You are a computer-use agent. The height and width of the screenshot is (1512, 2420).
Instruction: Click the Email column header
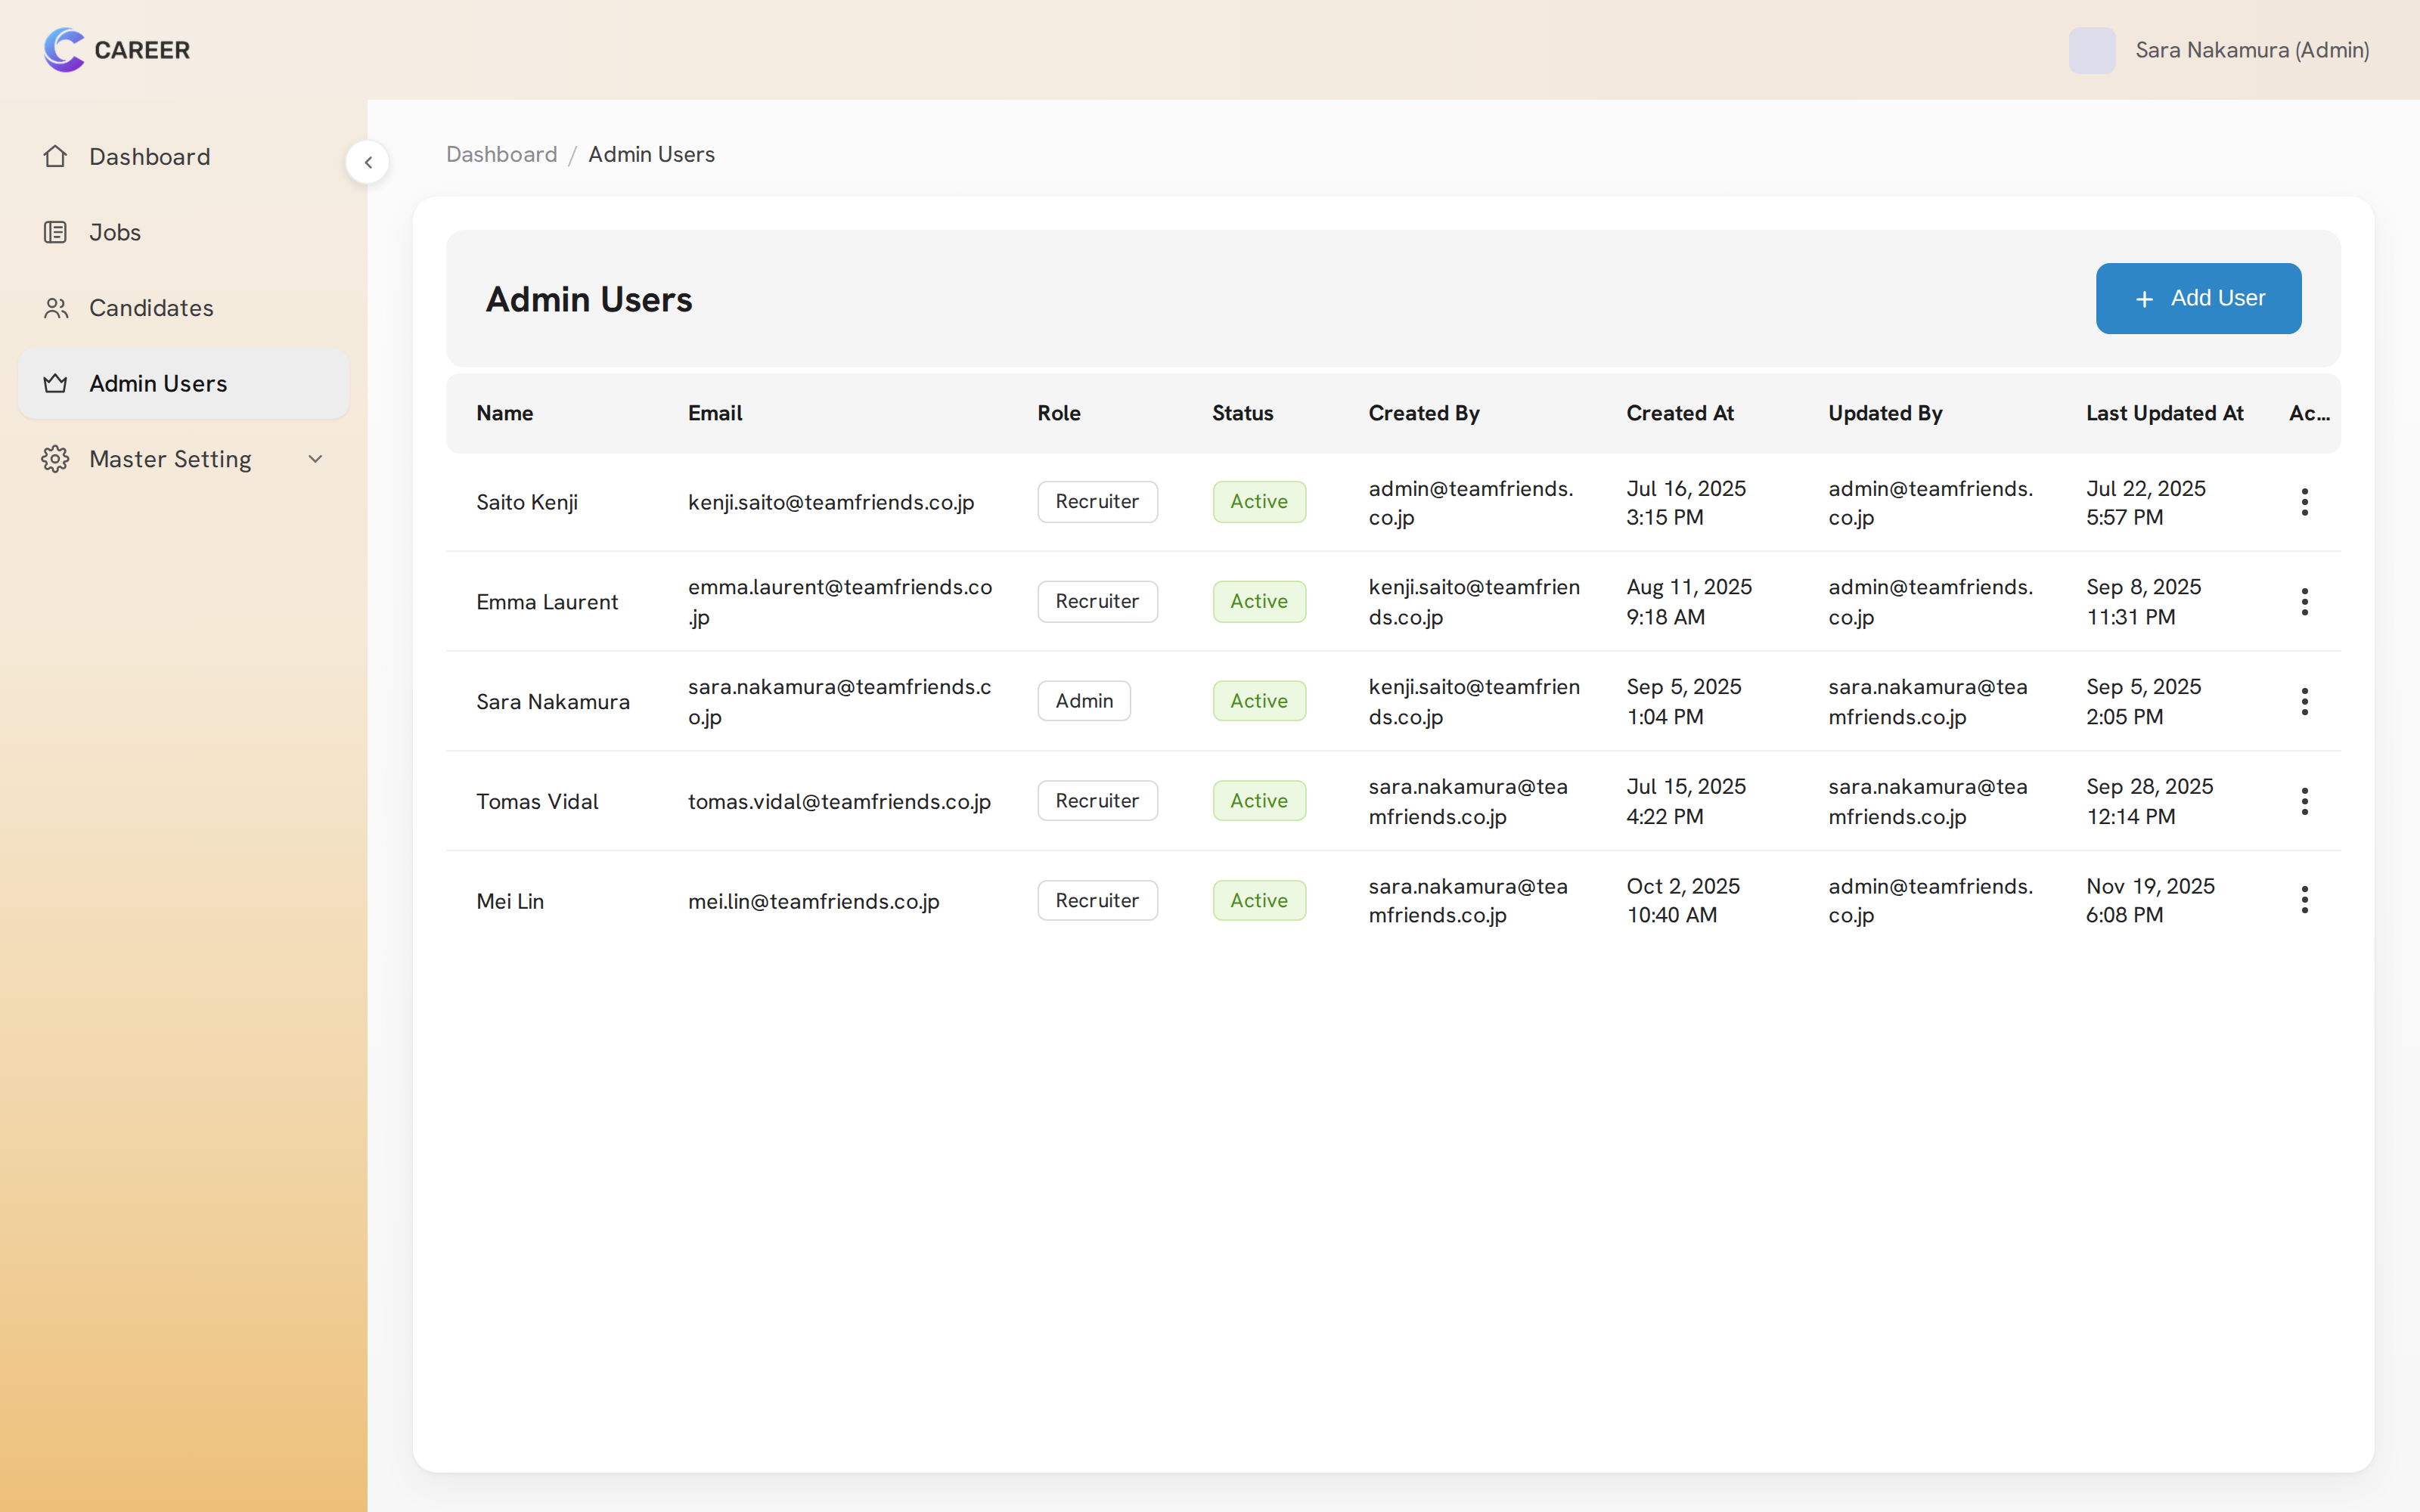[715, 413]
